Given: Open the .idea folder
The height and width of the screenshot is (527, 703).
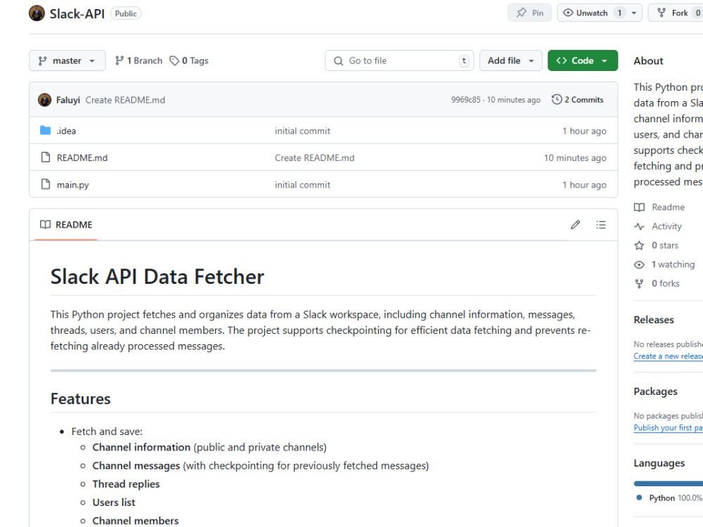Looking at the screenshot, I should point(66,131).
